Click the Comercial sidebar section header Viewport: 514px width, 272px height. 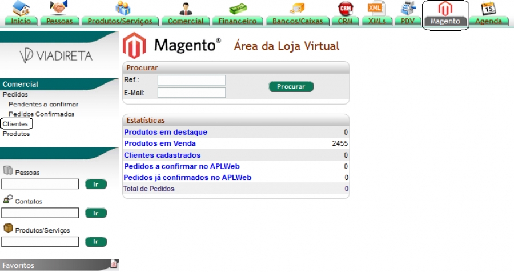point(59,84)
